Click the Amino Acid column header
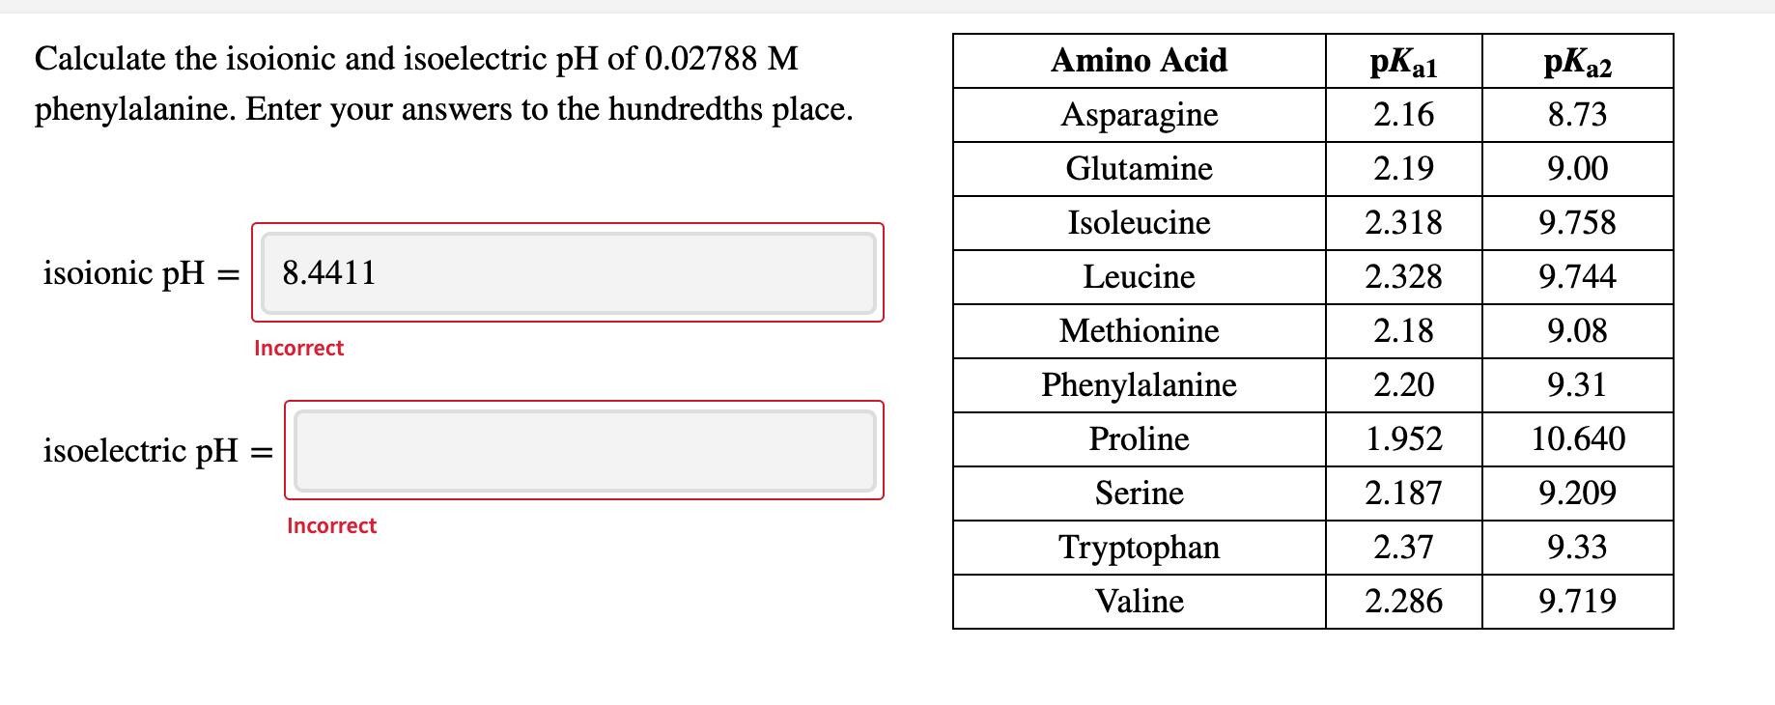This screenshot has width=1775, height=705. [1140, 61]
